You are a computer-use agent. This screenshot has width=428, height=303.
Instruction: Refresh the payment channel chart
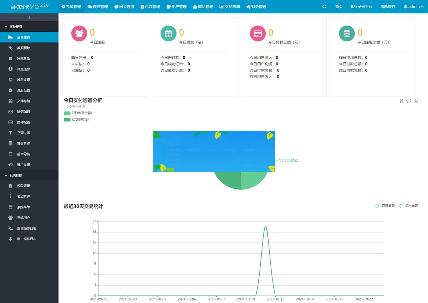click(x=409, y=101)
